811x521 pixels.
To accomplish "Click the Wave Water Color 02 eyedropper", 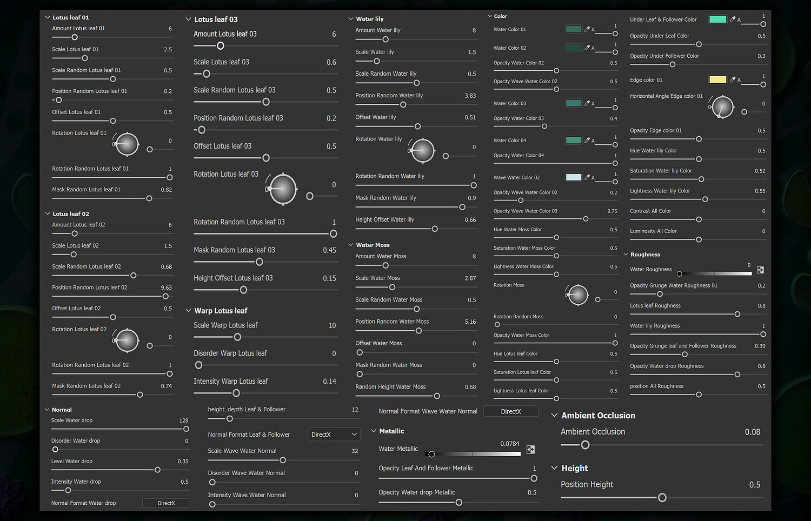I will 587,177.
